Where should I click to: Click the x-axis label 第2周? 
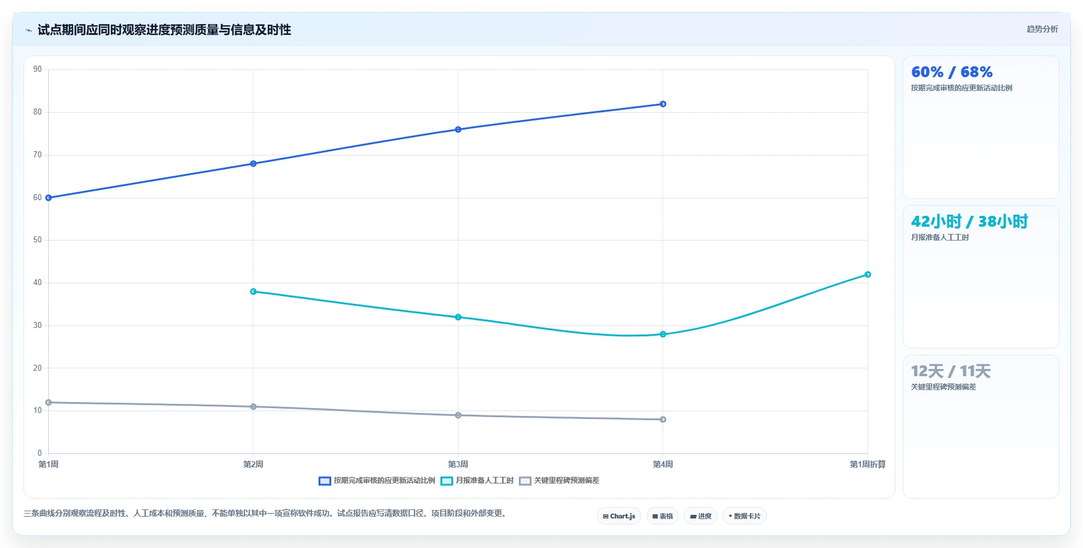pos(253,464)
